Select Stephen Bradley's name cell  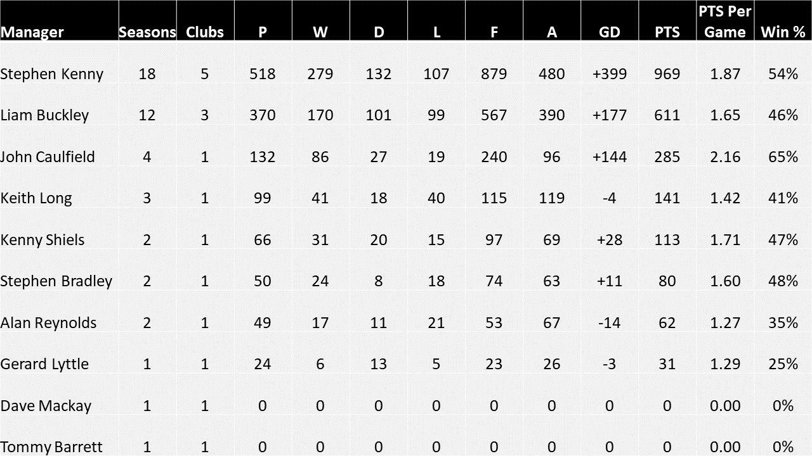(56, 281)
